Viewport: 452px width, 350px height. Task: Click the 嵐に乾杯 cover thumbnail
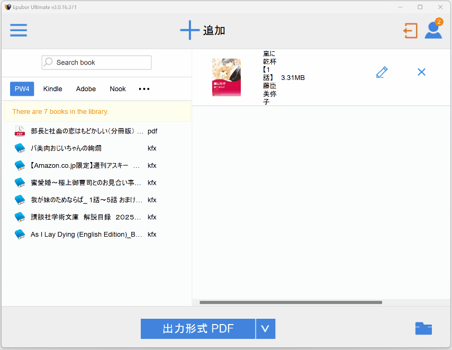(x=227, y=77)
